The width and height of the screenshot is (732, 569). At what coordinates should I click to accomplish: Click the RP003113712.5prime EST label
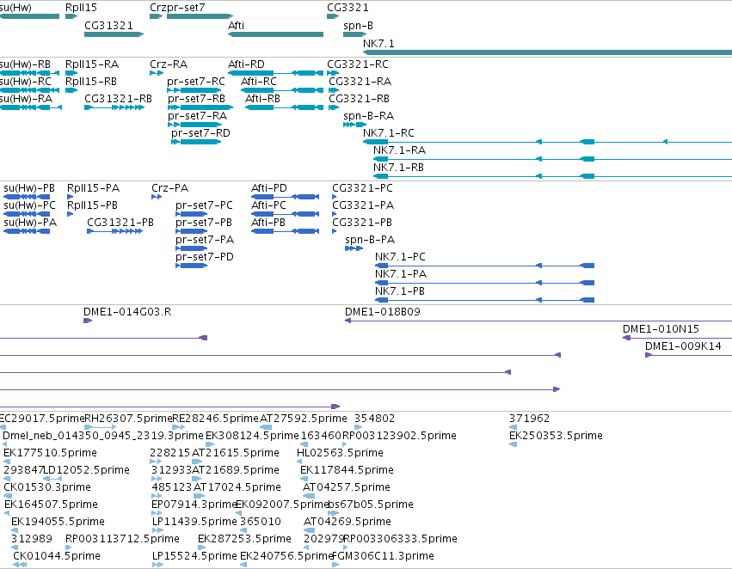point(122,539)
